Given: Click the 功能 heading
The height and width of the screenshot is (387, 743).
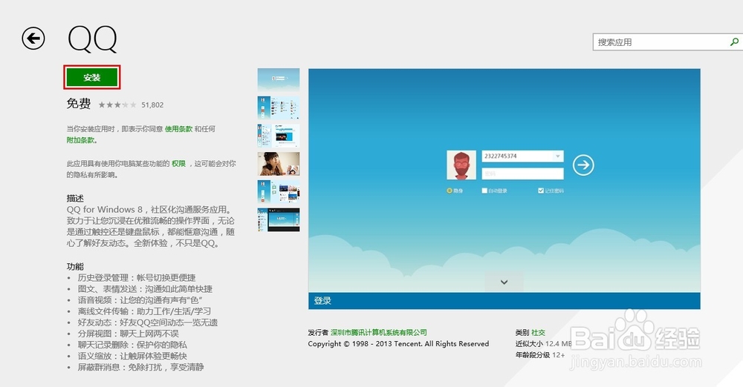Looking at the screenshot, I should click(x=75, y=266).
